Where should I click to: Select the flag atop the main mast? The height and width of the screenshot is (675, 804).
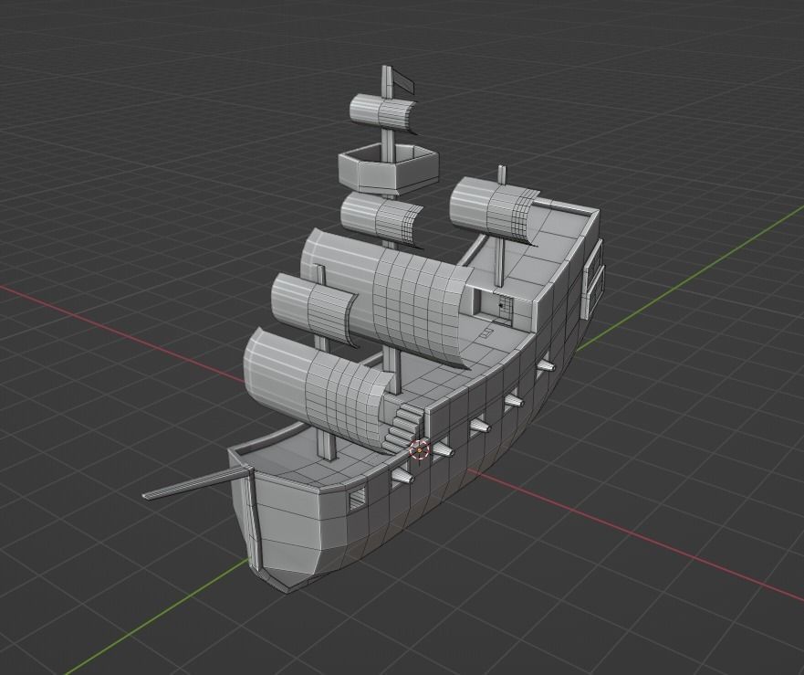tap(402, 82)
